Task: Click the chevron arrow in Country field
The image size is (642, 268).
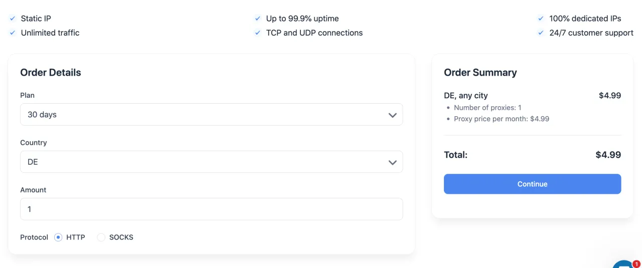Action: [392, 163]
